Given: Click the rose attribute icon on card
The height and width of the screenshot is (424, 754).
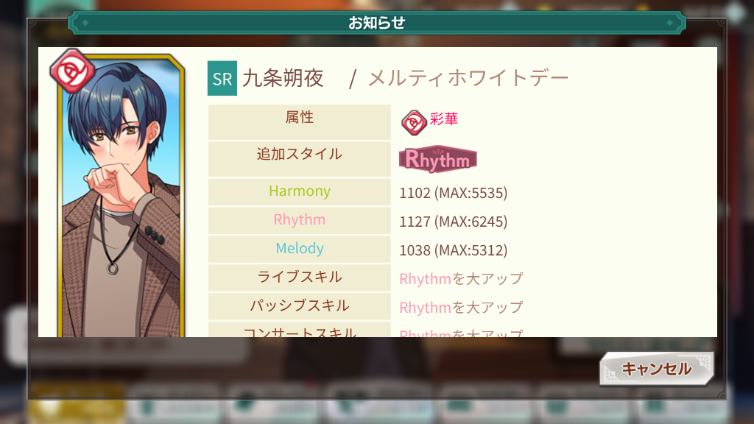Looking at the screenshot, I should 72,71.
